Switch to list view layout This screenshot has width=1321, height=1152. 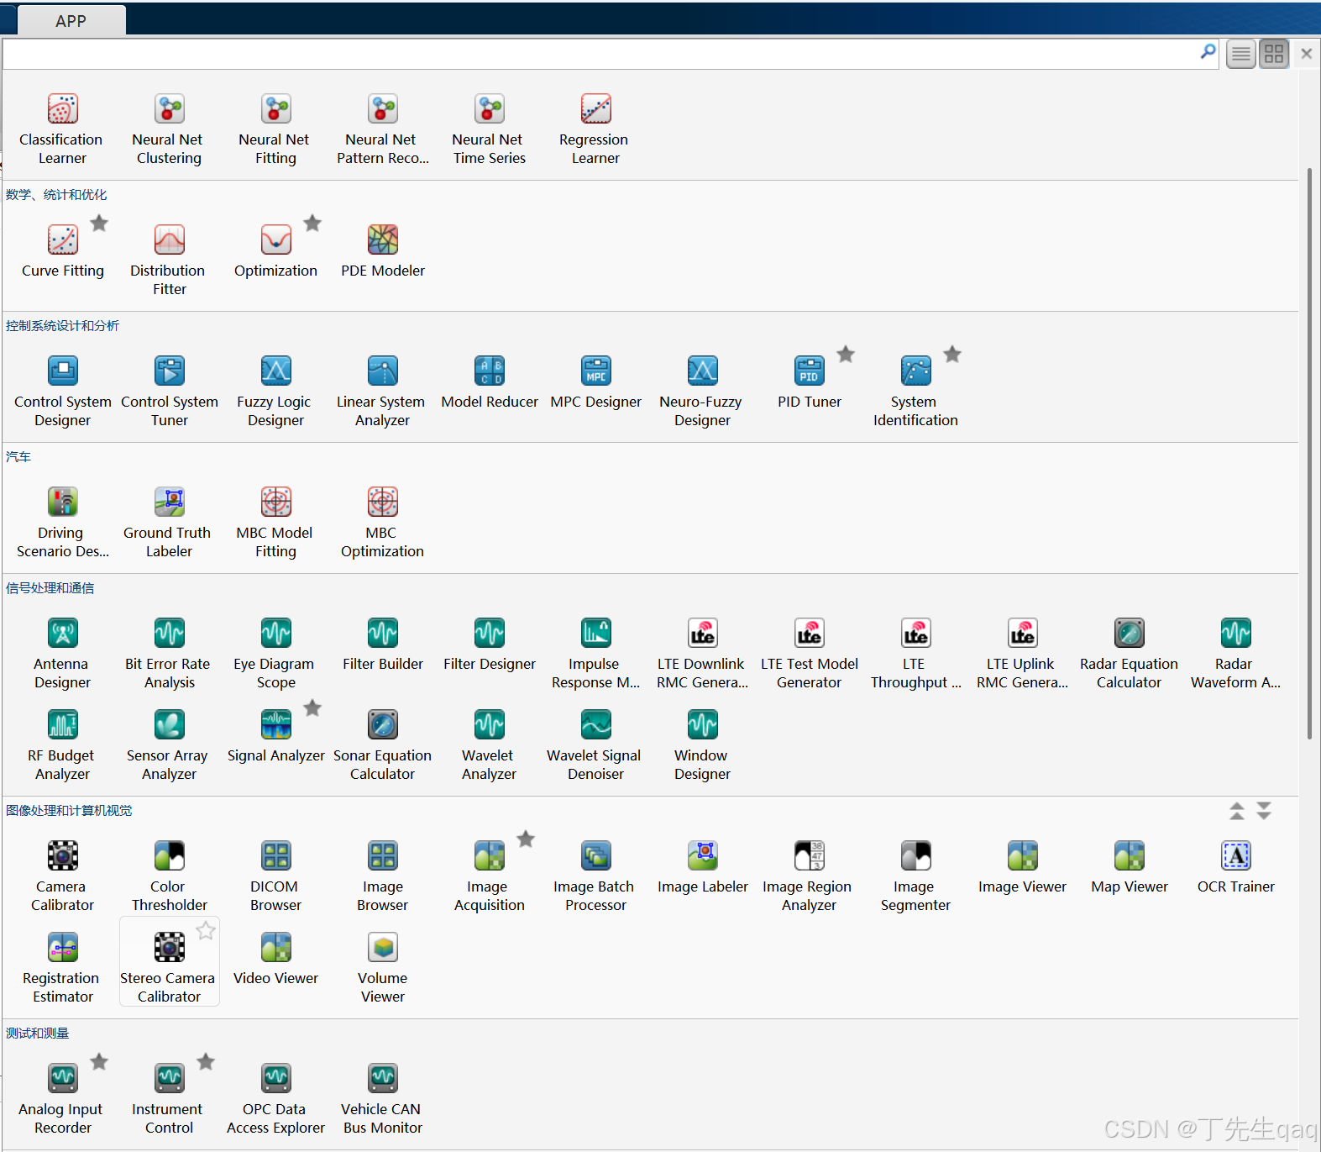point(1241,55)
